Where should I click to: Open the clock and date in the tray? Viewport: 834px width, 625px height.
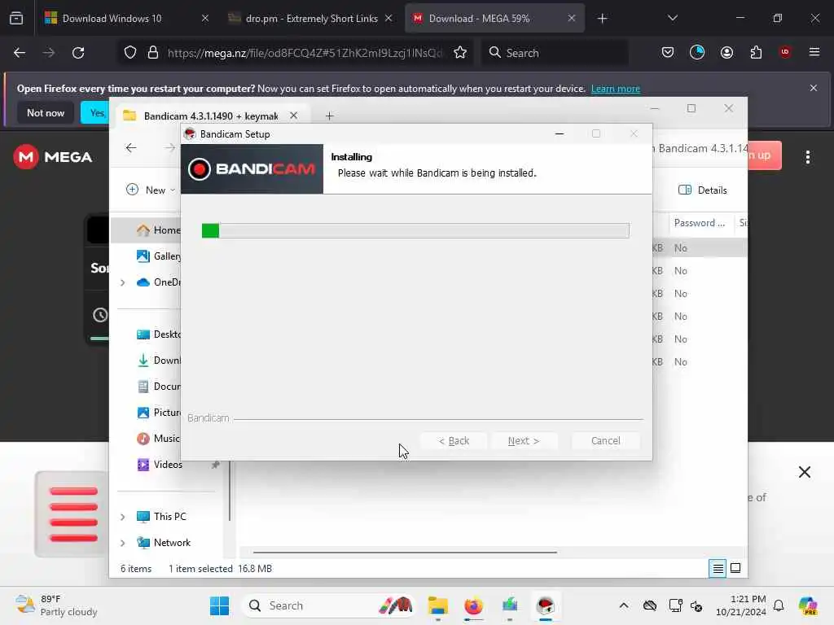[740, 605]
